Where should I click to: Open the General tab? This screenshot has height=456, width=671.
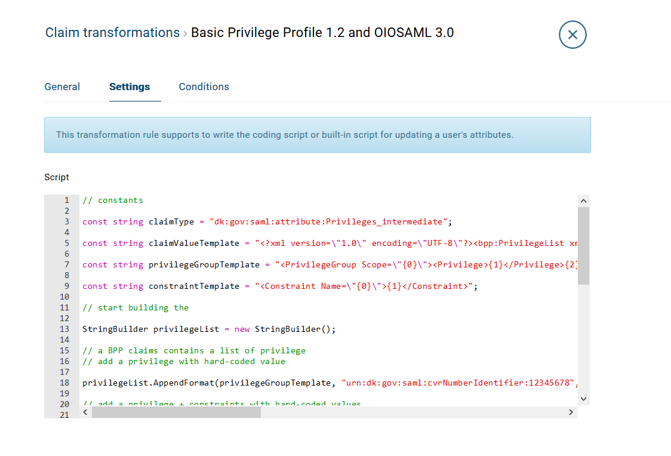pyautogui.click(x=62, y=87)
